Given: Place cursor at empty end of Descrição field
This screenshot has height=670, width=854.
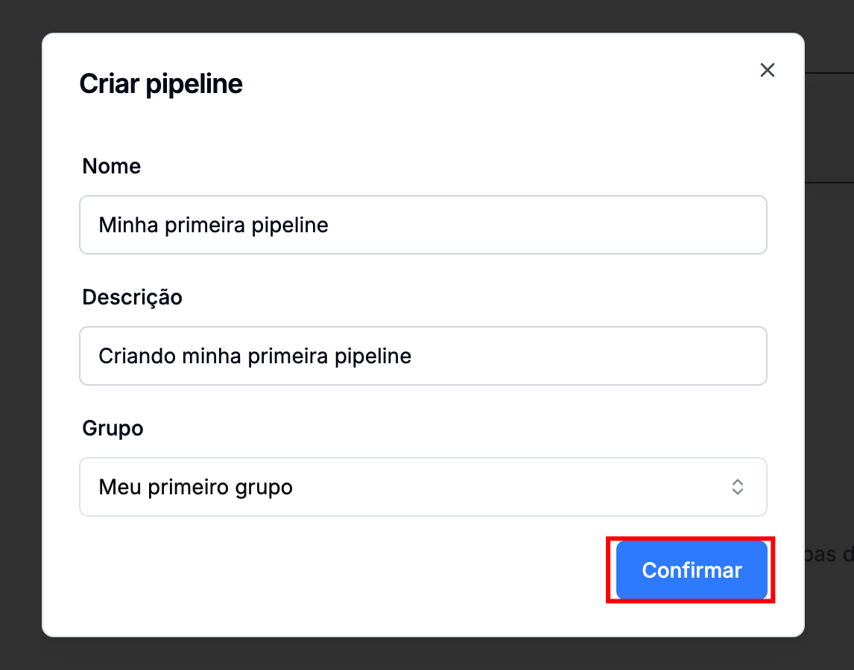Looking at the screenshot, I should pos(633,356).
